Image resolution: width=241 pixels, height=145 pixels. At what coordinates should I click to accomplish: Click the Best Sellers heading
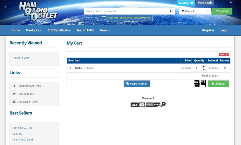tap(21, 113)
